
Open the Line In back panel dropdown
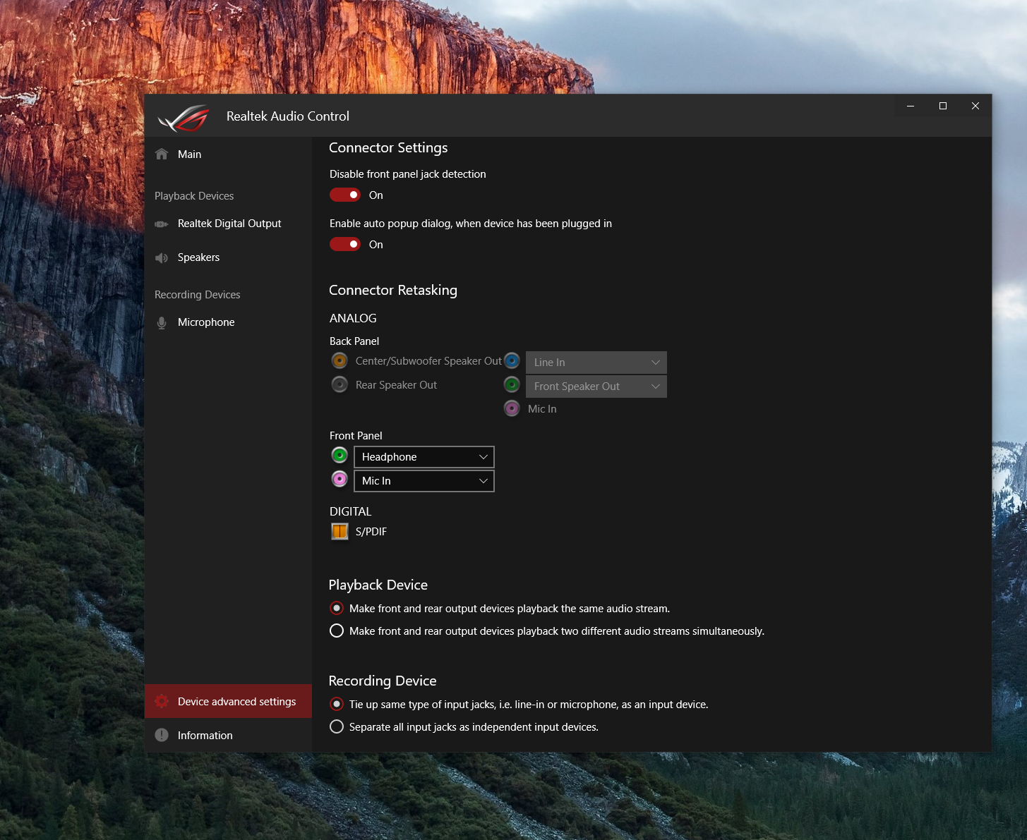(596, 363)
